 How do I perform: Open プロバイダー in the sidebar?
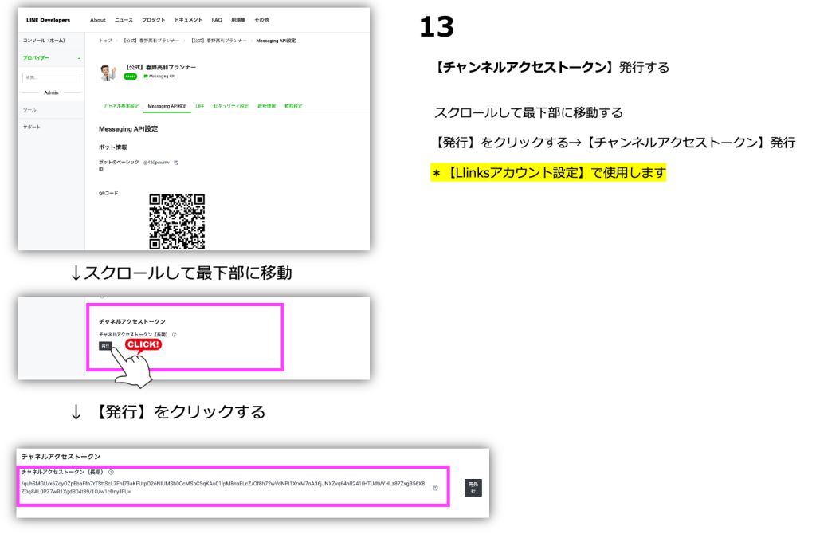tap(37, 57)
